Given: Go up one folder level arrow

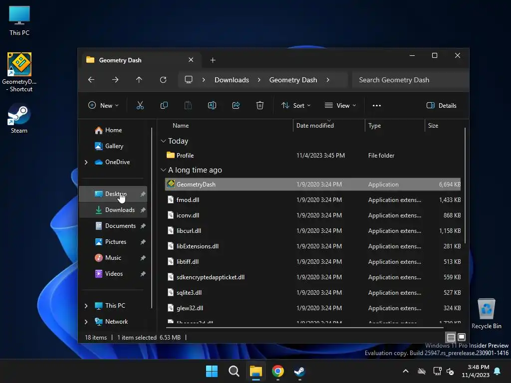Looking at the screenshot, I should click(139, 80).
